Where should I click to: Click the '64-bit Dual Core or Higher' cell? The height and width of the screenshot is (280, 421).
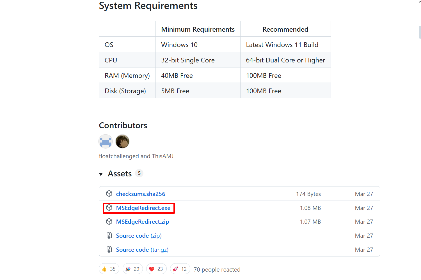(285, 60)
